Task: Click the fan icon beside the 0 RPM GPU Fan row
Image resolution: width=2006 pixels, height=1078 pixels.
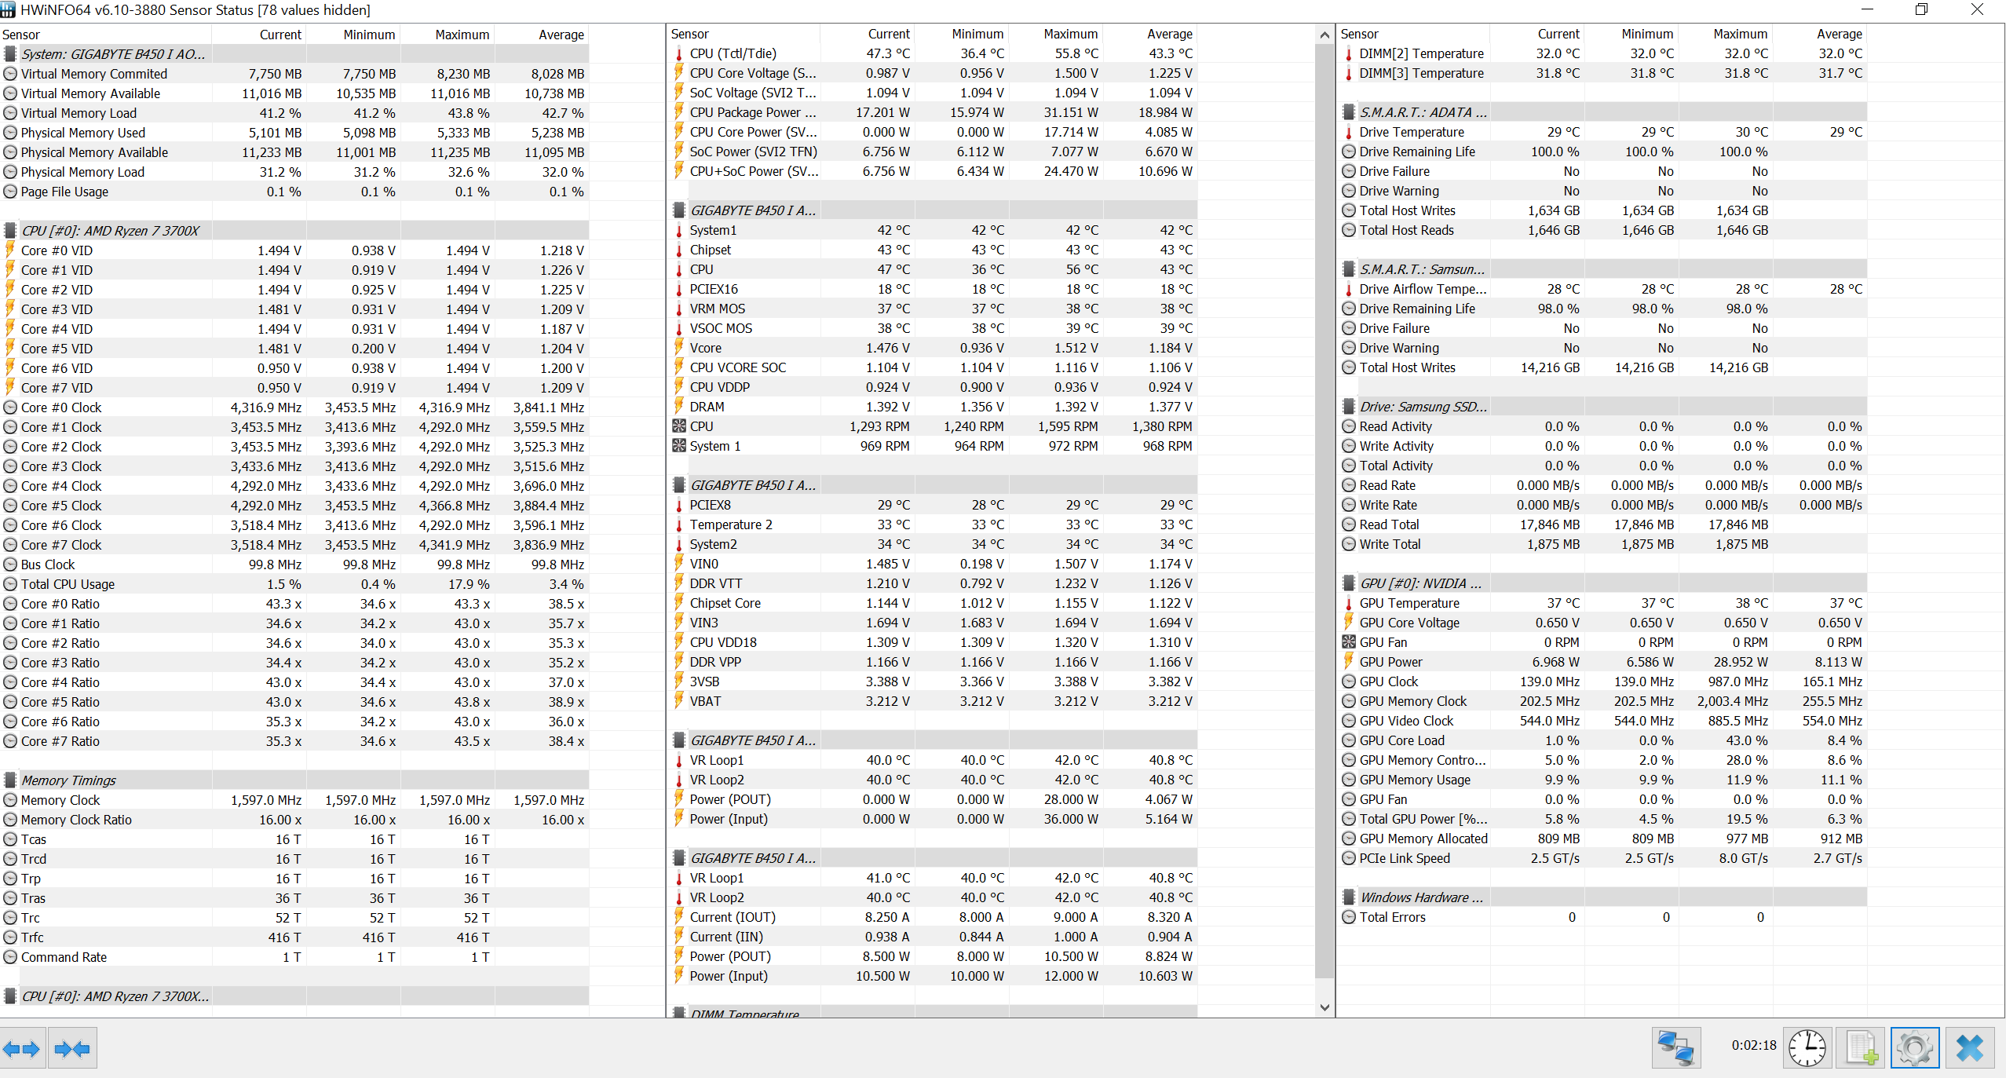Action: click(x=1349, y=642)
